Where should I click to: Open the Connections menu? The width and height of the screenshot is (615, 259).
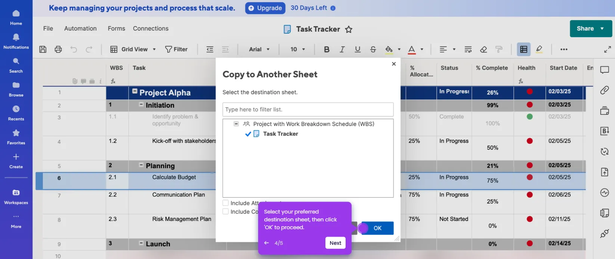pyautogui.click(x=151, y=28)
